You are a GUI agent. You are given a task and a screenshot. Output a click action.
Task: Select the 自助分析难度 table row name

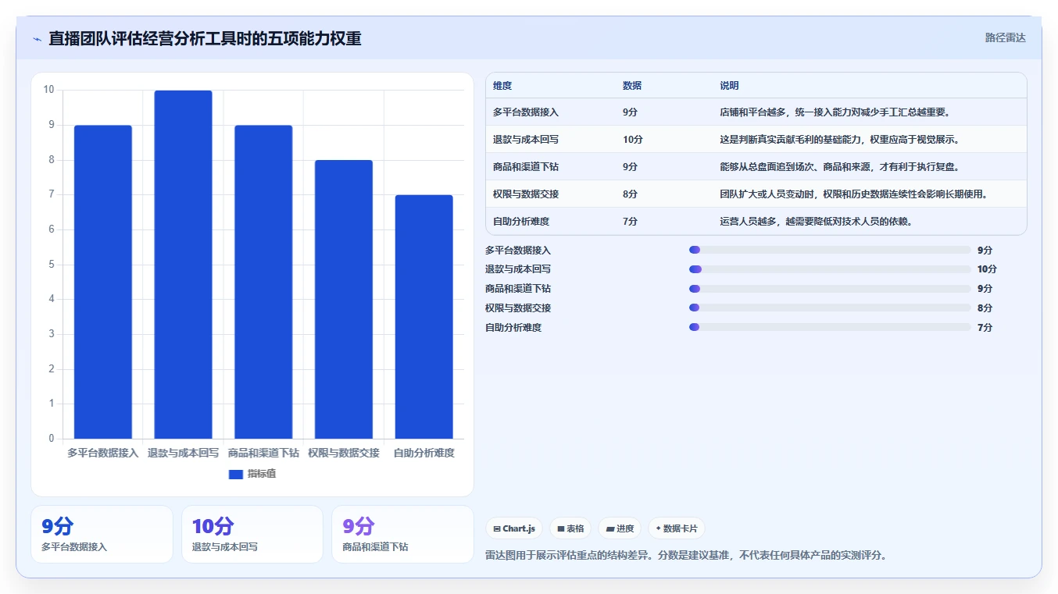[x=521, y=222]
